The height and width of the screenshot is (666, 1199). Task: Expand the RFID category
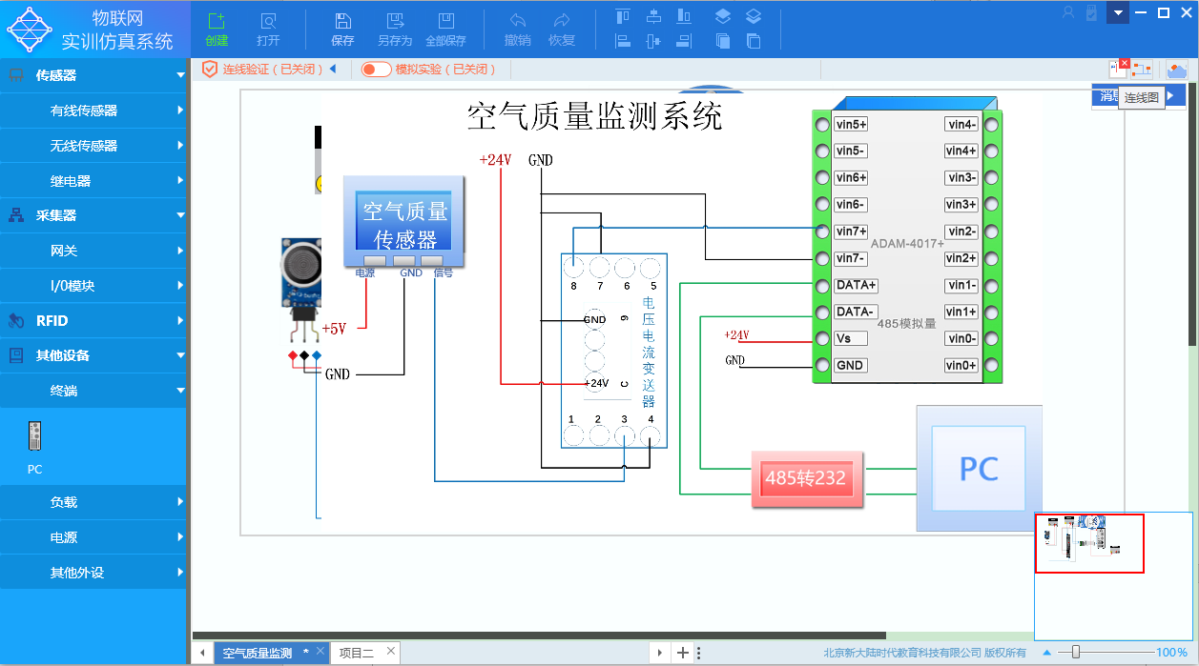pyautogui.click(x=180, y=321)
